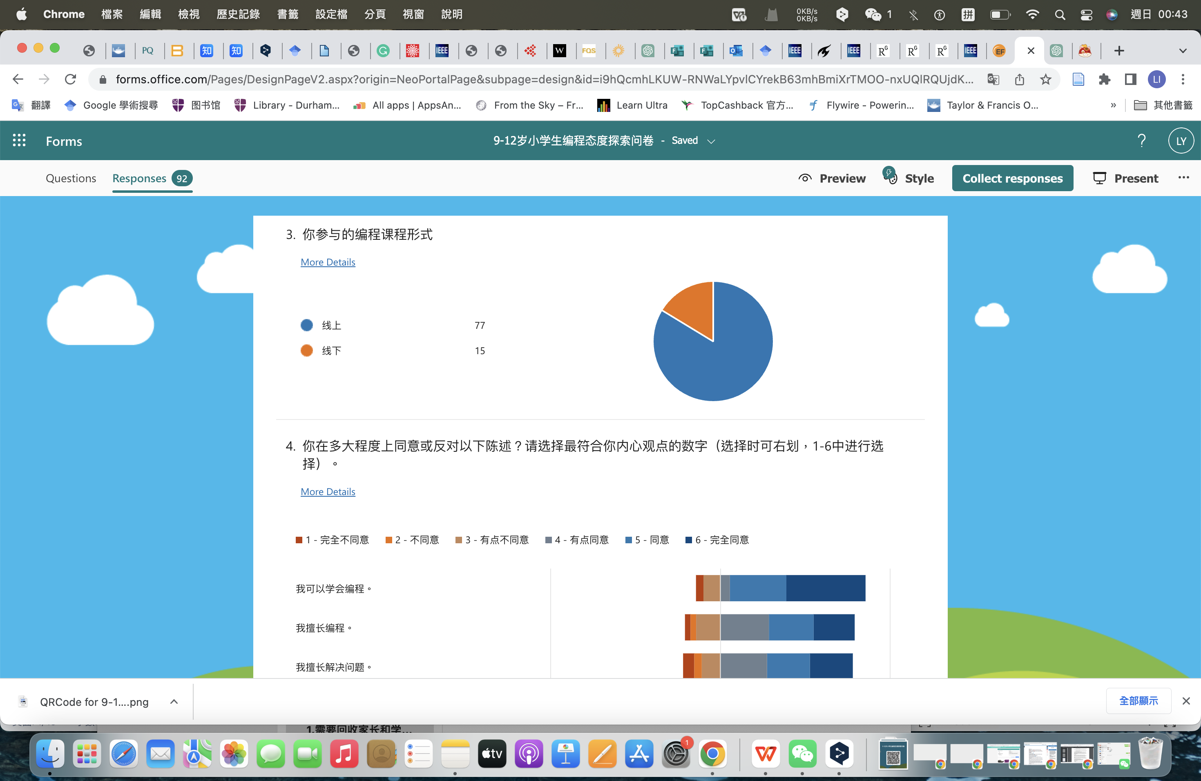Image resolution: width=1201 pixels, height=781 pixels.
Task: Open Spotlight search in the menu bar
Action: [x=1060, y=15]
